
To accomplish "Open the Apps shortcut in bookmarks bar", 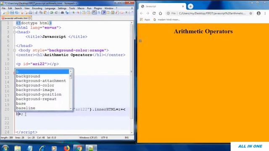I will pos(145,20).
